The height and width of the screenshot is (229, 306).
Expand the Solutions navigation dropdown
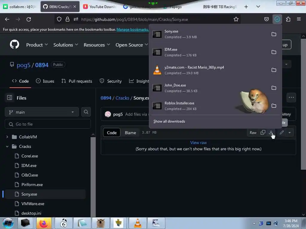(x=66, y=45)
